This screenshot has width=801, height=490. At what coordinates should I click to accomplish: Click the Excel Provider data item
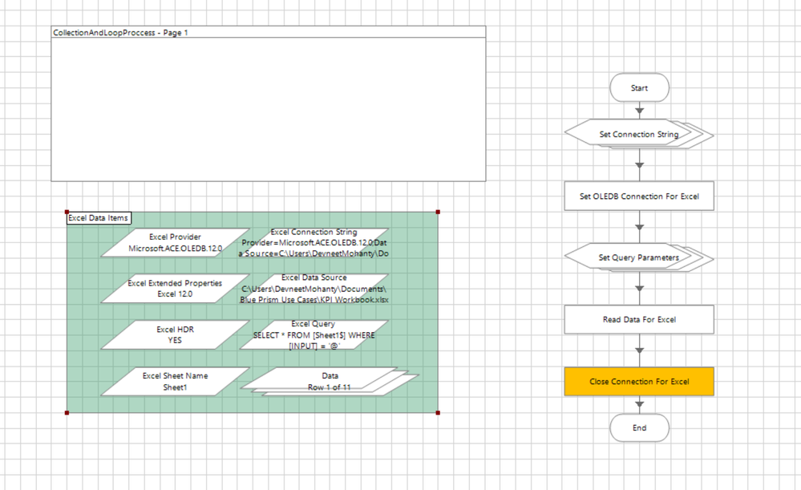pos(175,243)
